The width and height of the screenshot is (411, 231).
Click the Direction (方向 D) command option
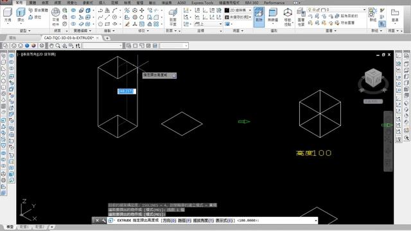click(169, 221)
